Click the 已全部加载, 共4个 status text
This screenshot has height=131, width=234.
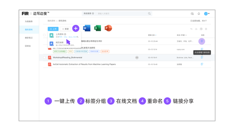click(x=199, y=21)
